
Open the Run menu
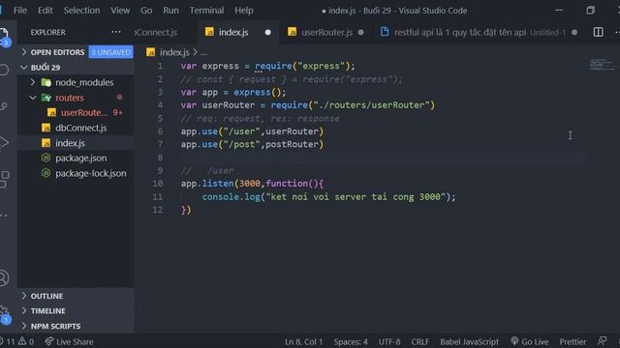pos(170,11)
